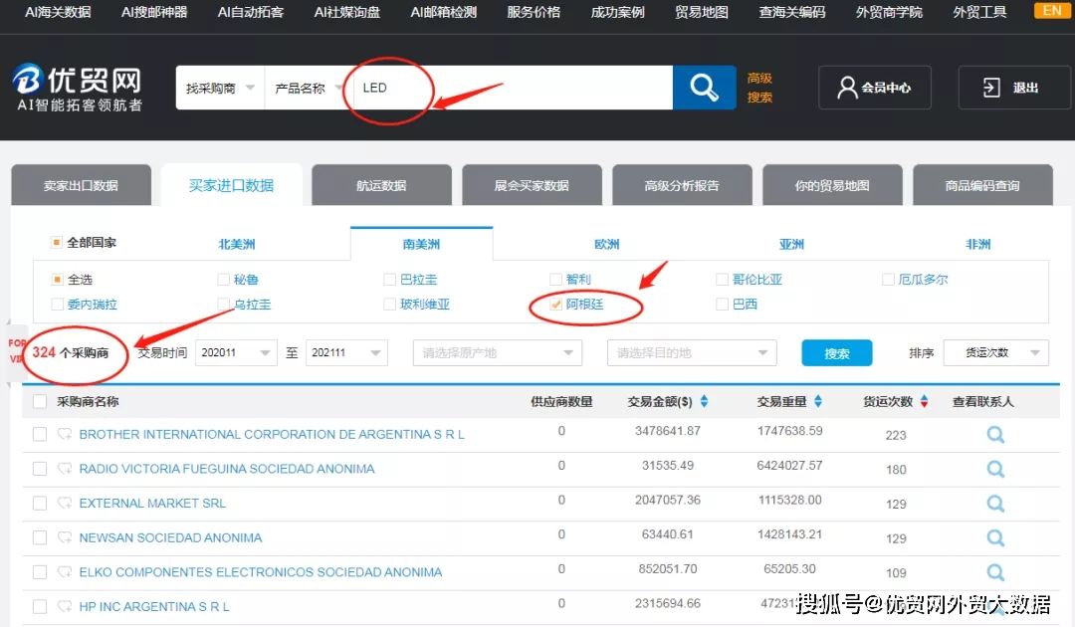Click favorite icon beside RADIO VICTORIA row
The width and height of the screenshot is (1075, 627).
pos(65,468)
